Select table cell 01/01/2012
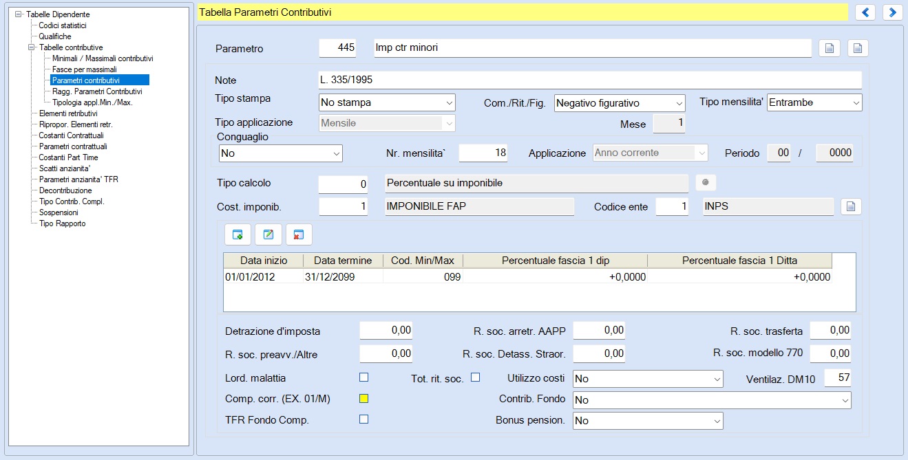 coord(264,276)
